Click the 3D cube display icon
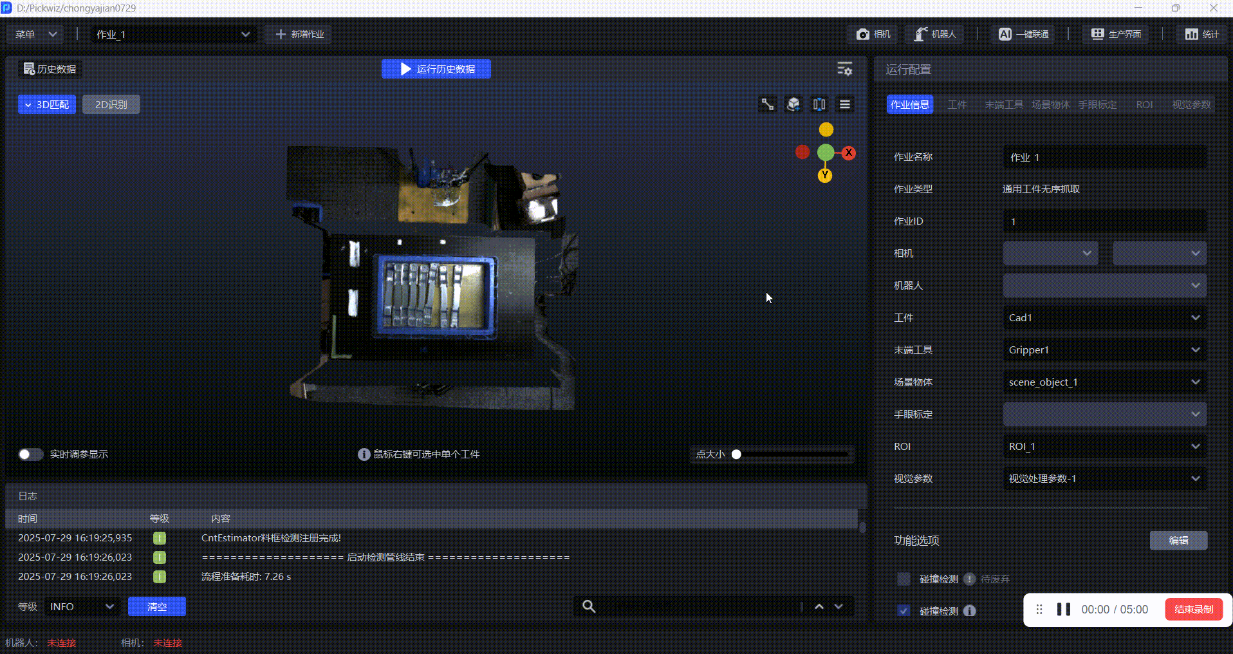The height and width of the screenshot is (654, 1233). pyautogui.click(x=793, y=104)
